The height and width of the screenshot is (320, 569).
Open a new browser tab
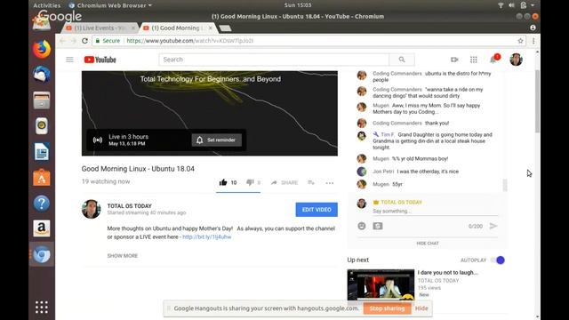point(225,28)
